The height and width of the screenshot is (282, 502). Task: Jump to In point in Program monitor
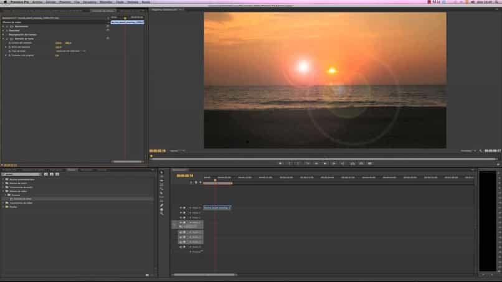click(307, 164)
